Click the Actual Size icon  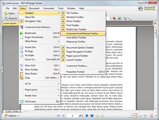click(21, 47)
